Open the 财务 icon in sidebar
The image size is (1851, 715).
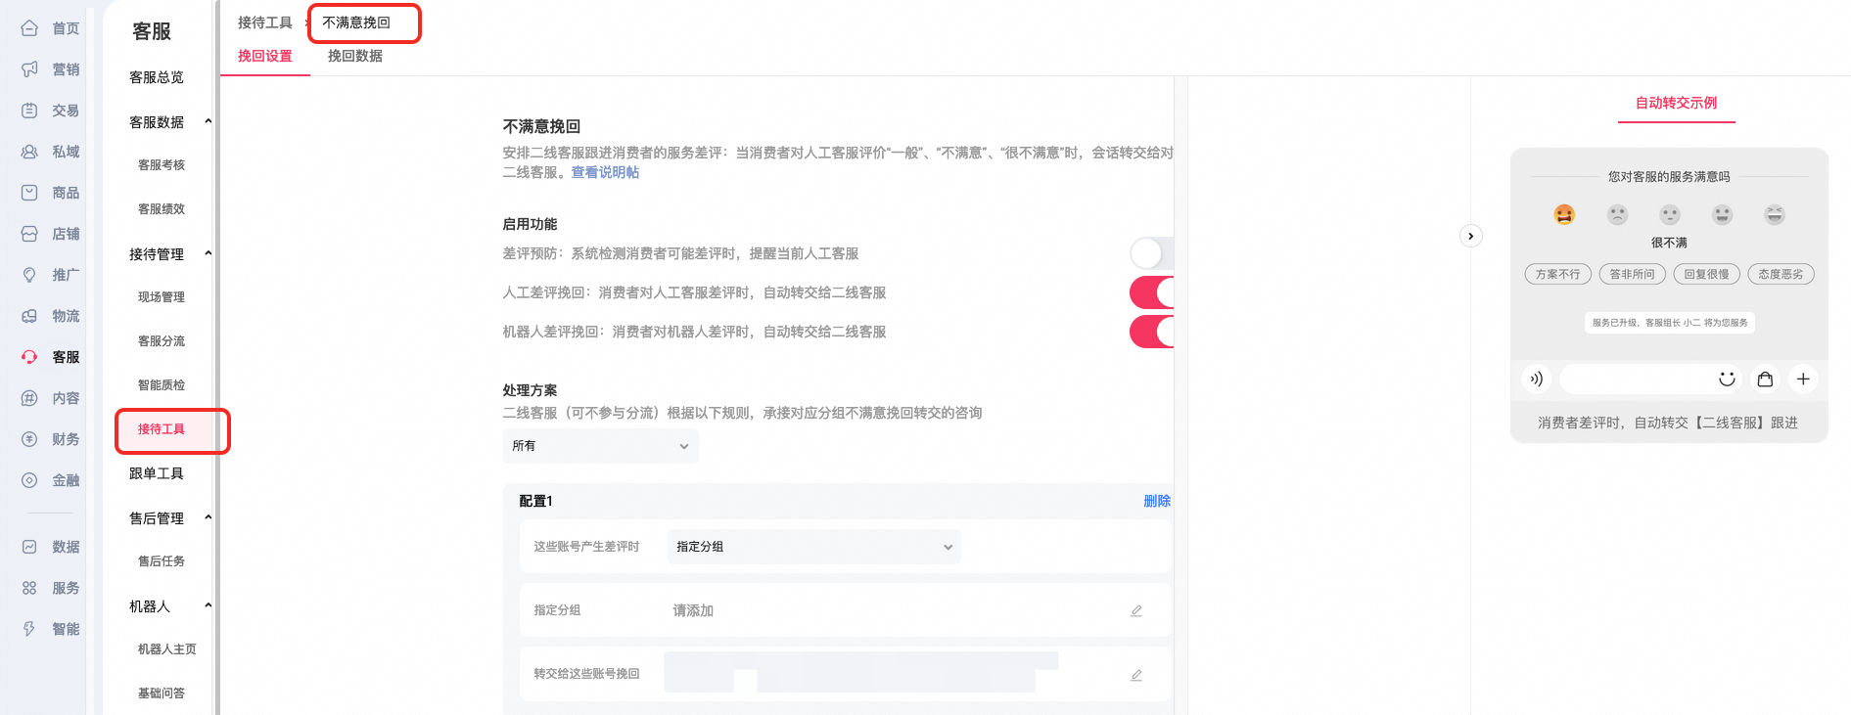coord(29,439)
